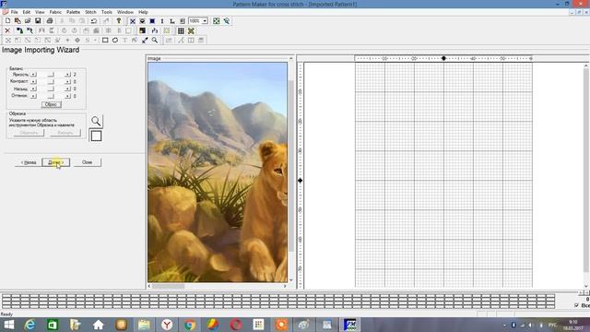Select the rectangle selection tool in third toolbar row
The height and width of the screenshot is (332, 590).
coord(105,41)
